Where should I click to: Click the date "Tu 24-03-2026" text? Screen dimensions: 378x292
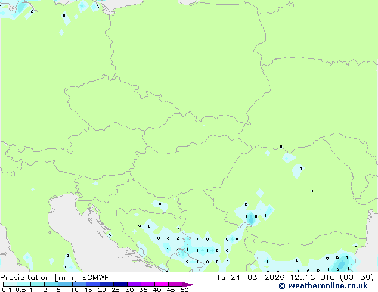250,278
